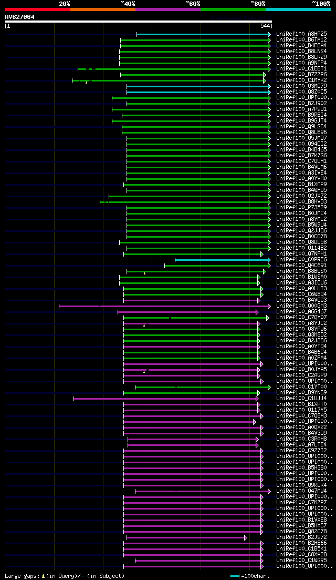The height and width of the screenshot is (580, 336).
Task: Select hit name UniRef100_B1WSA0
Action: pos(301,277)
